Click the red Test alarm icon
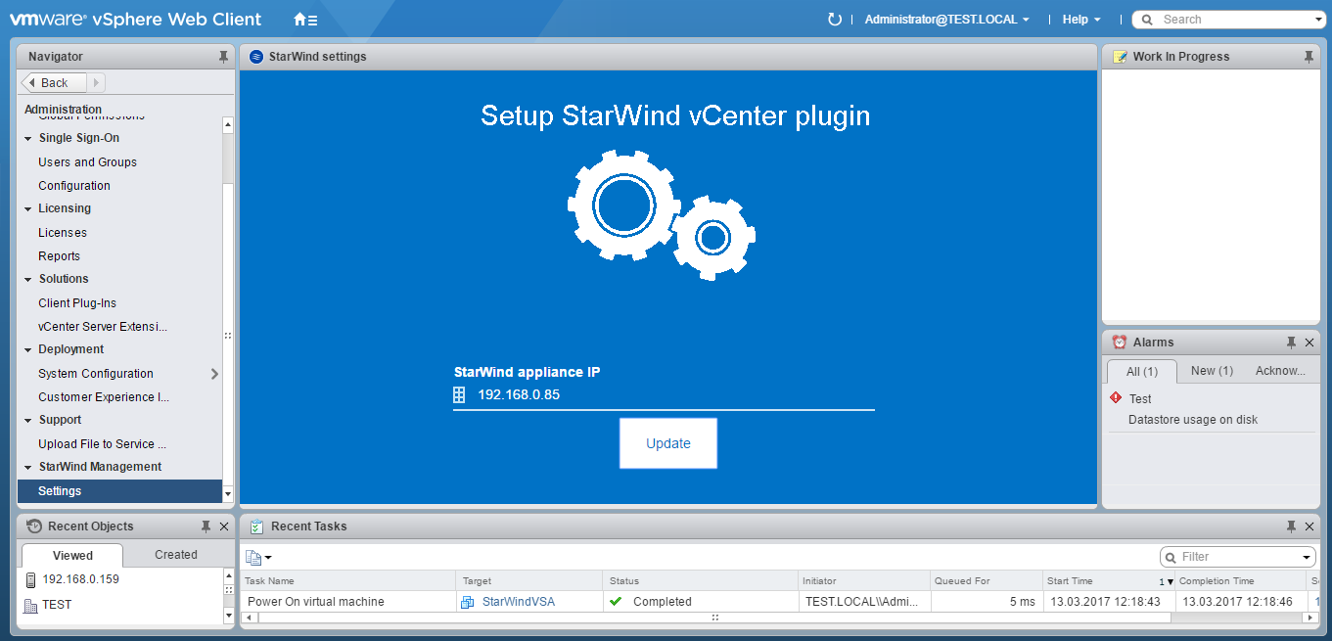1332x641 pixels. click(1116, 398)
